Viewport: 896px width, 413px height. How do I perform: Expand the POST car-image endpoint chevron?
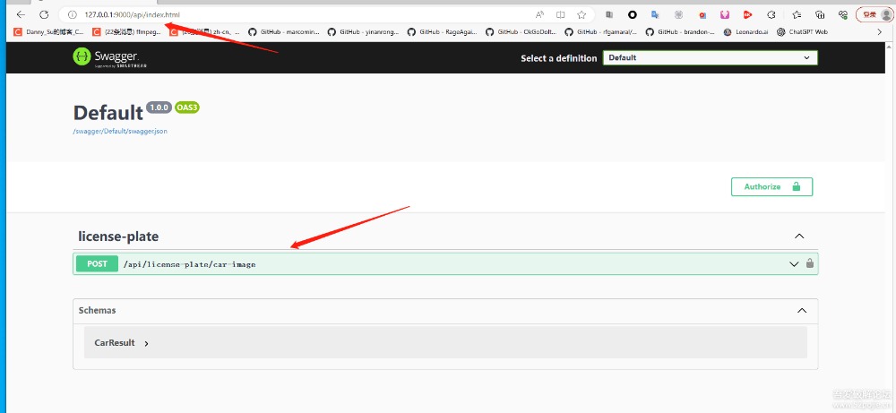pyautogui.click(x=793, y=264)
